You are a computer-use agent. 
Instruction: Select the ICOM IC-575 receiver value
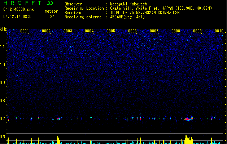[145, 13]
